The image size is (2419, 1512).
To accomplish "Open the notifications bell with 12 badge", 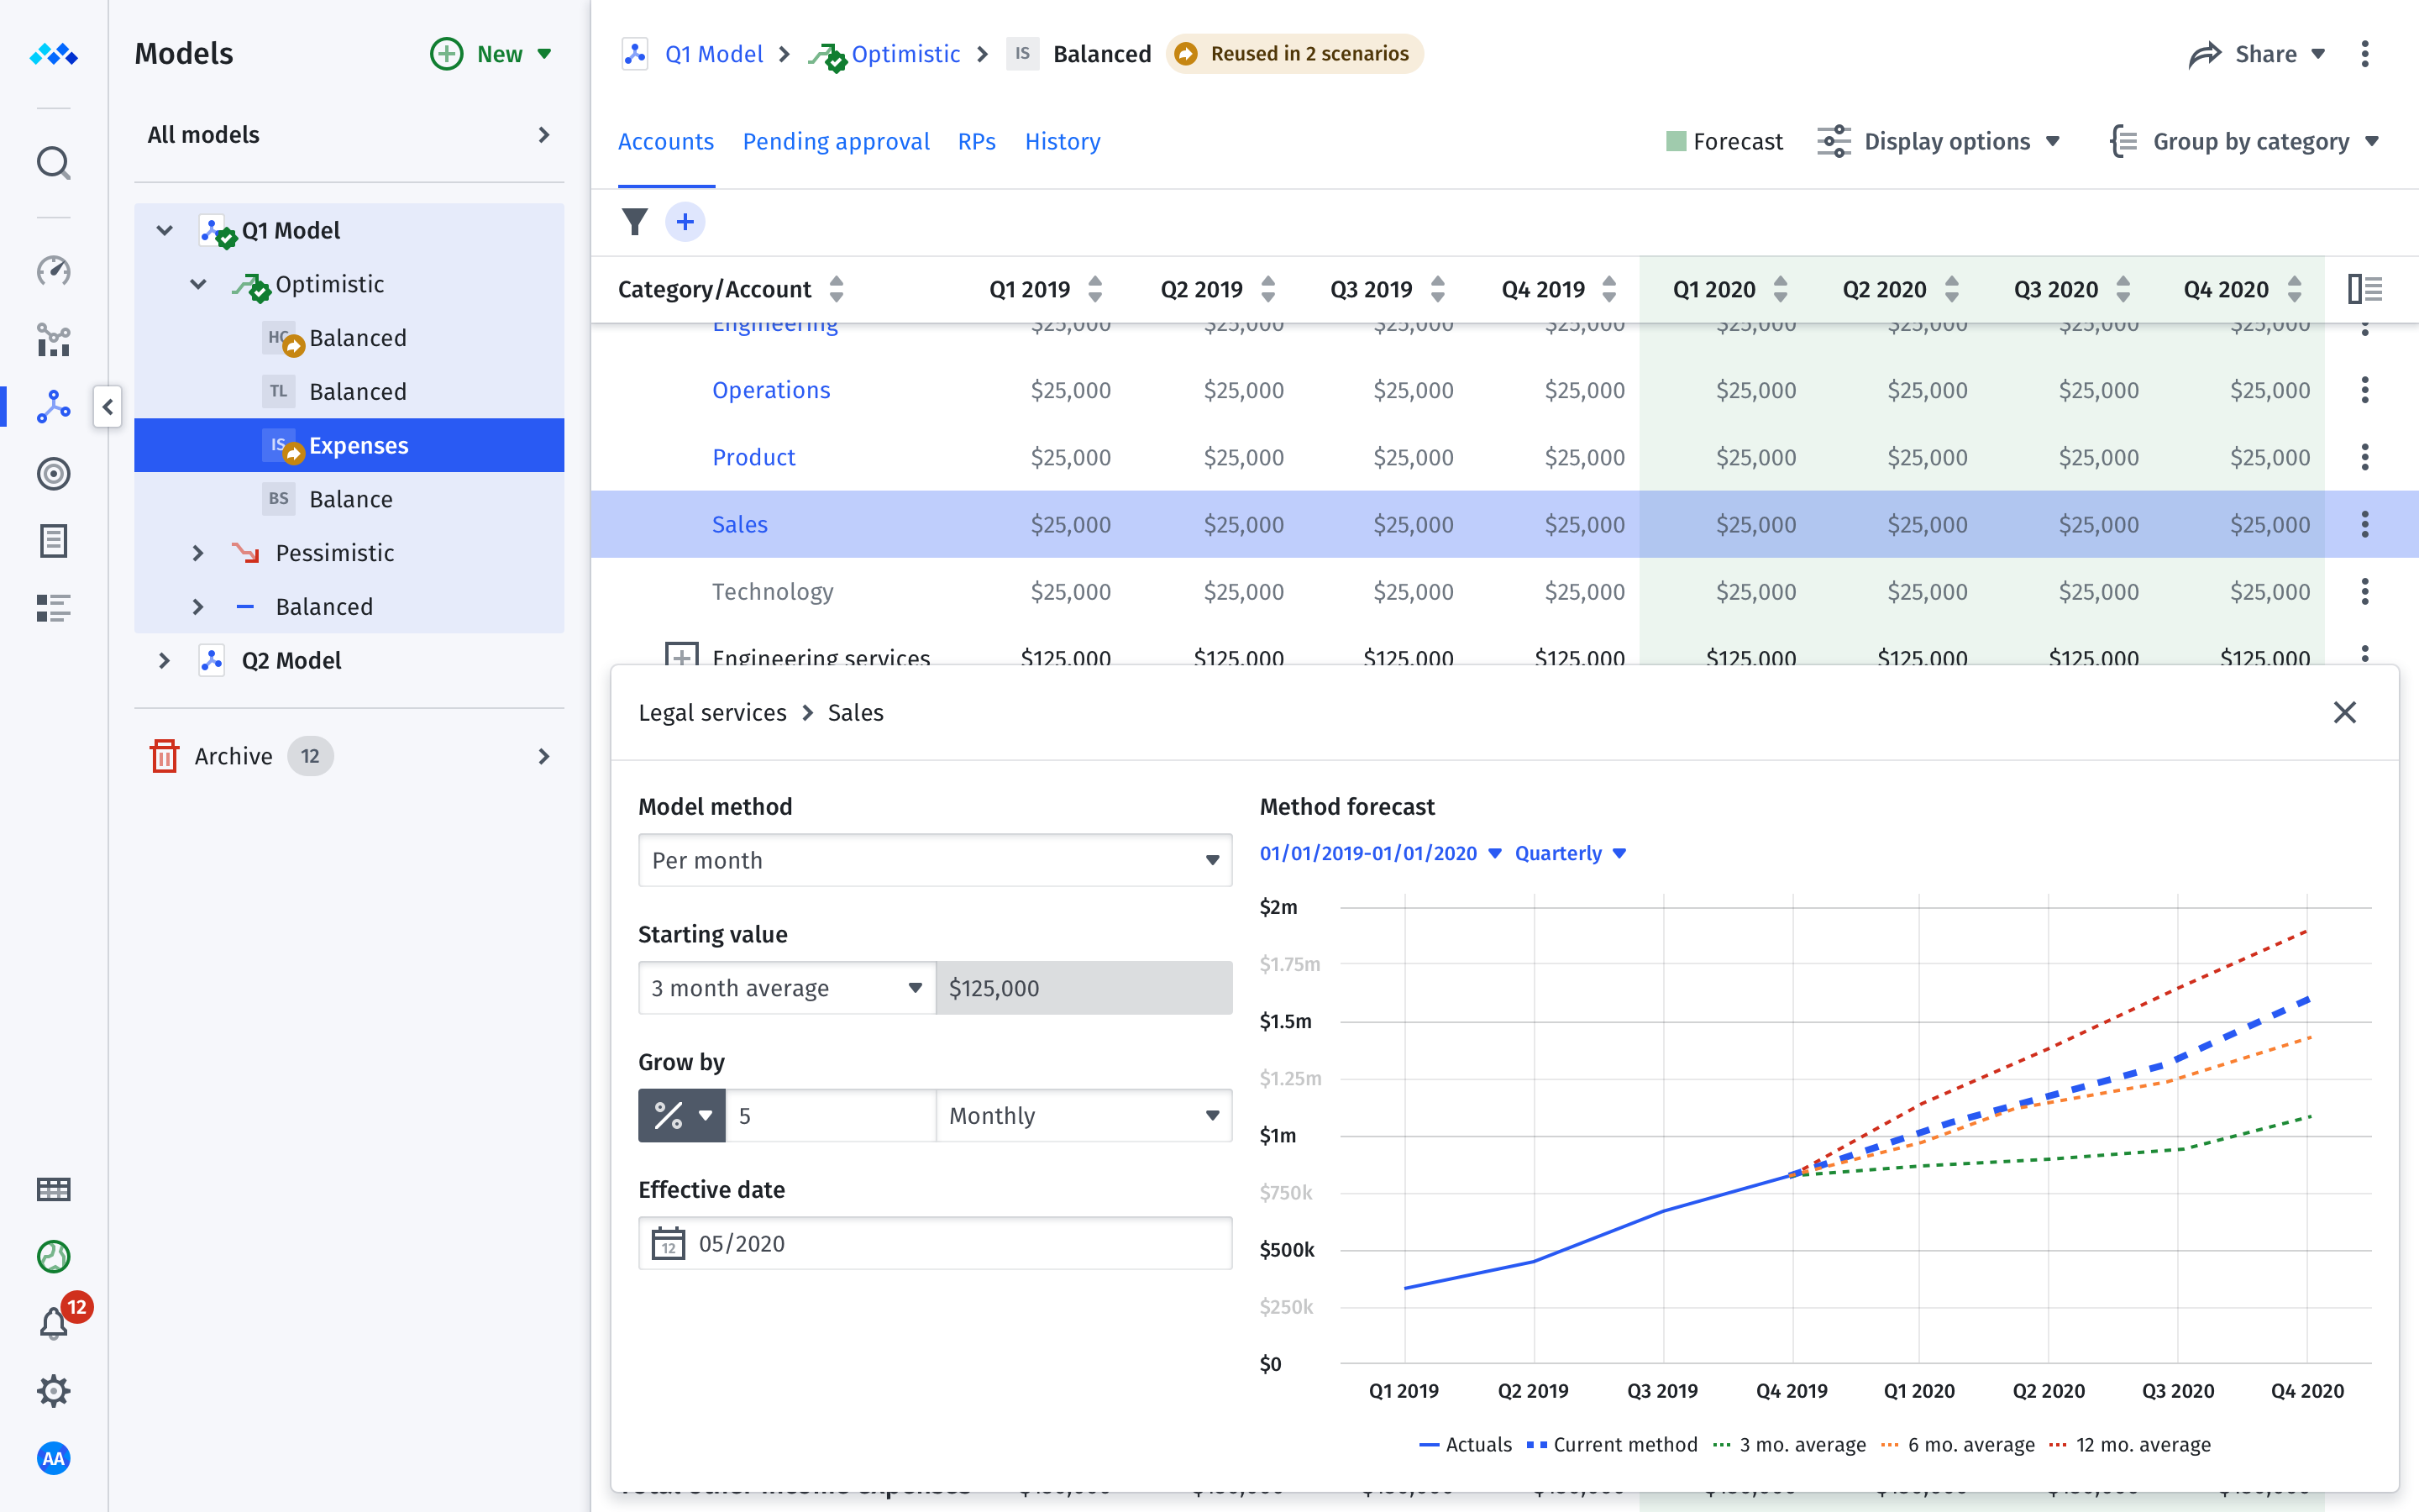I will [x=53, y=1322].
